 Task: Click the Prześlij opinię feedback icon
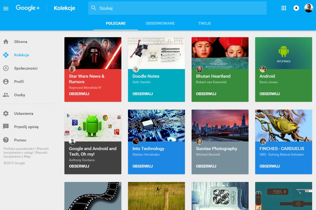(6, 126)
